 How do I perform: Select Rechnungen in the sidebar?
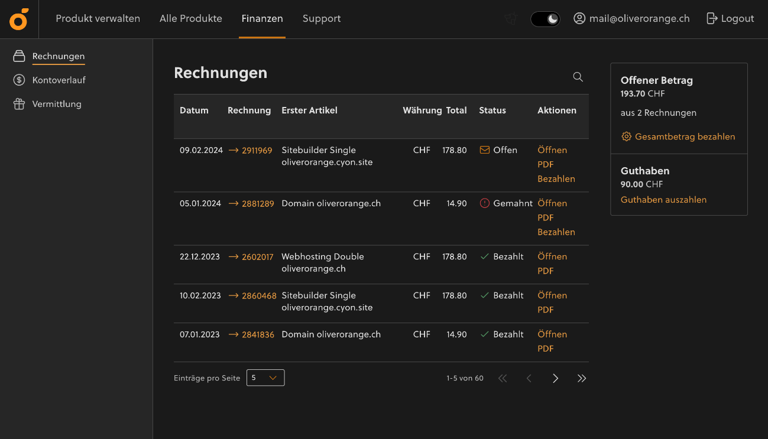[59, 56]
